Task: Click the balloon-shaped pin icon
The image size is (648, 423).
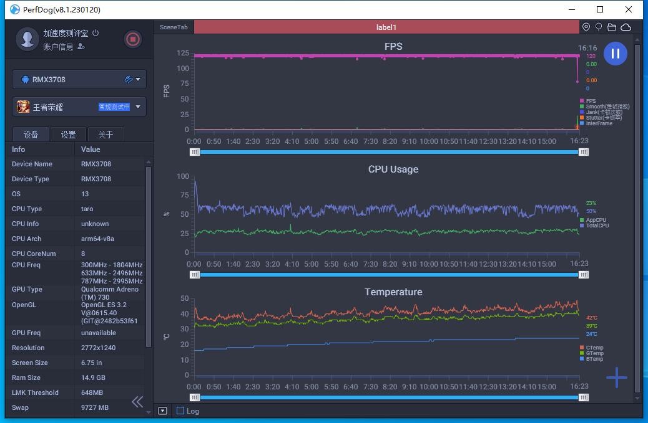Action: 599,27
